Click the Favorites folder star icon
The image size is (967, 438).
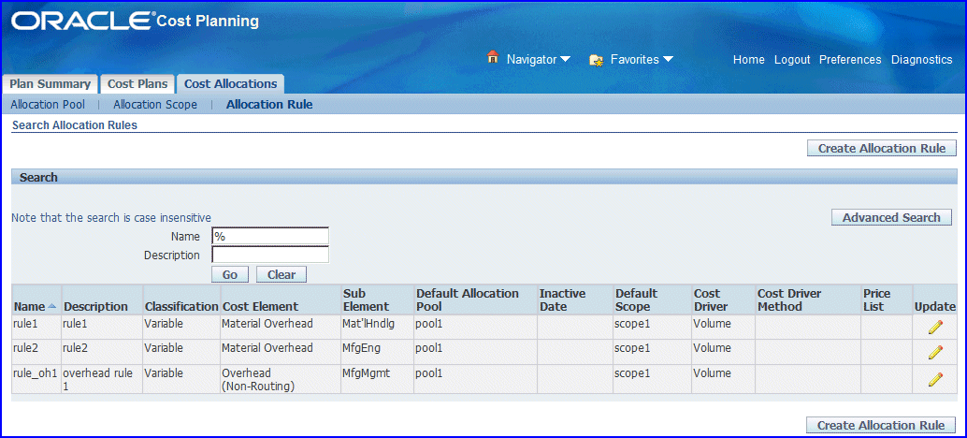coord(596,60)
